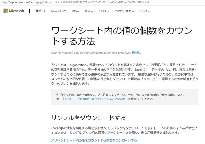Image resolution: width=205 pixels, height=144 pixels.
Task: Open Excel データを追加およびカウントする方法の合計 link
Action: (x=95, y=99)
